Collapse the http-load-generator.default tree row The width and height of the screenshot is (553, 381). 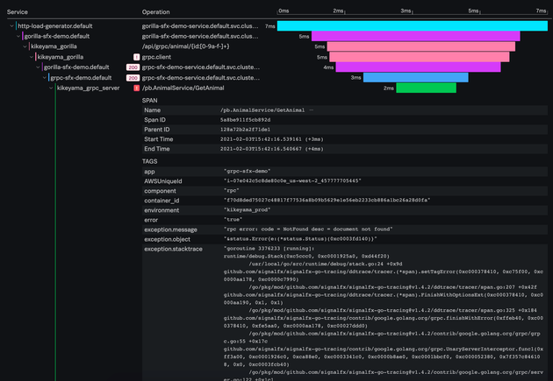pyautogui.click(x=11, y=26)
